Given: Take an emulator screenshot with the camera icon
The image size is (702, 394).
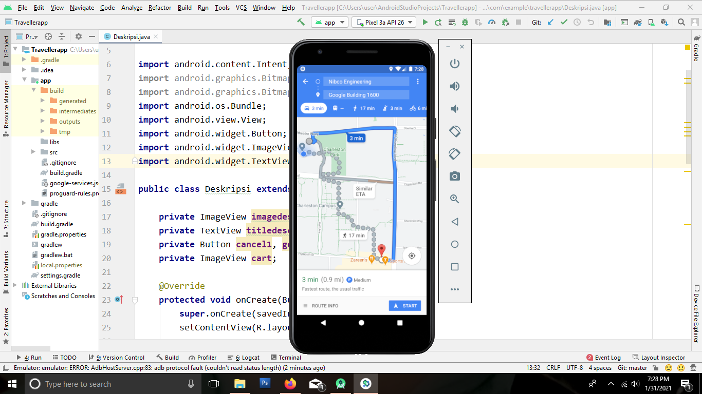Looking at the screenshot, I should click(x=454, y=176).
